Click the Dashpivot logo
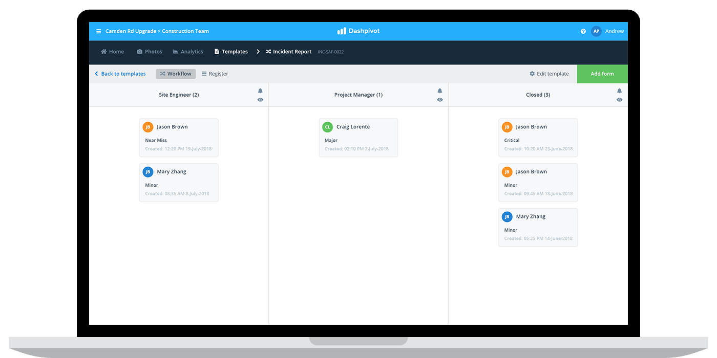The height and width of the screenshot is (358, 717). [358, 31]
